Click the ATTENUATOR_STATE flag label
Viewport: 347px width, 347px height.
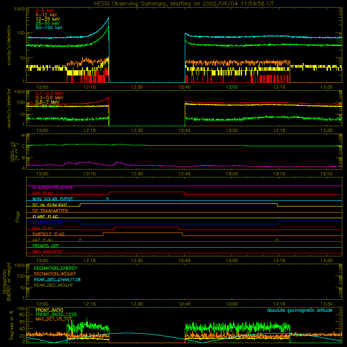click(x=52, y=188)
